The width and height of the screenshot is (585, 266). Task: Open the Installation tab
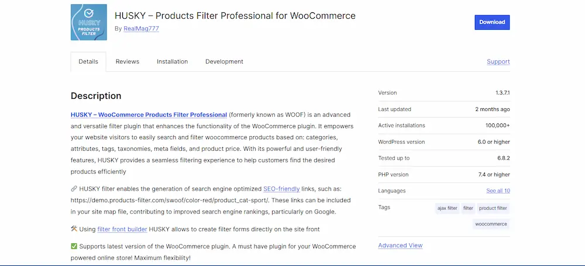click(x=173, y=61)
